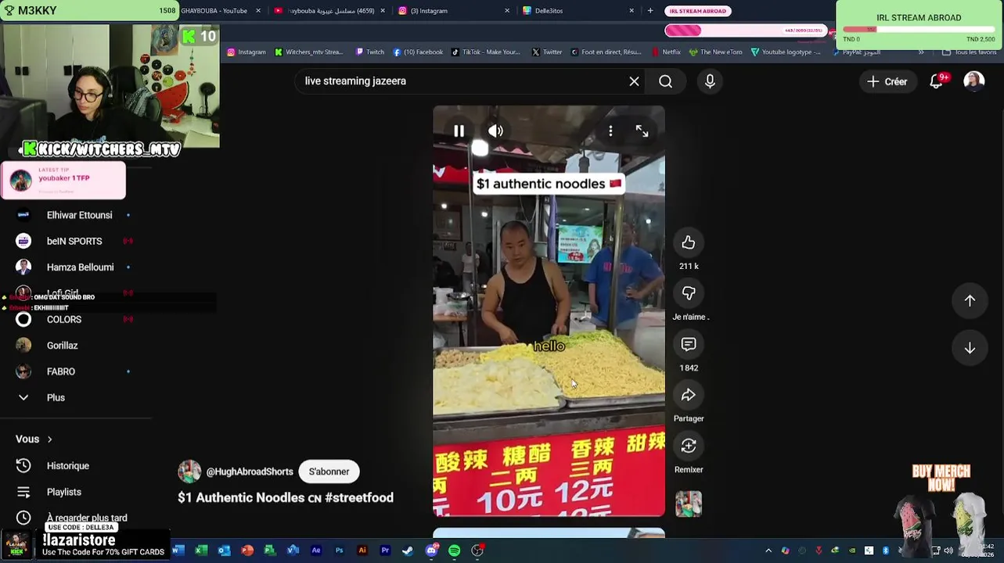The height and width of the screenshot is (563, 1004).
Task: Go to the previous Short
Action: (970, 300)
